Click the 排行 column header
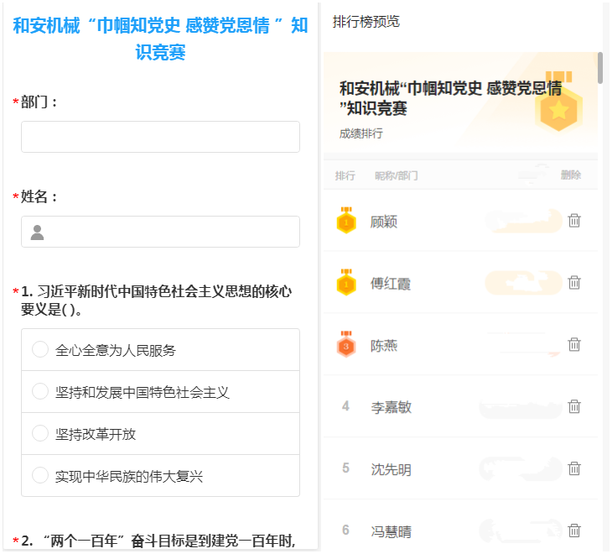This screenshot has width=612, height=554. [x=345, y=175]
